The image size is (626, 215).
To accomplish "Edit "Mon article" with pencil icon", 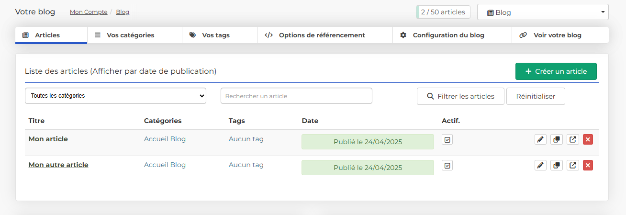I will [540, 139].
